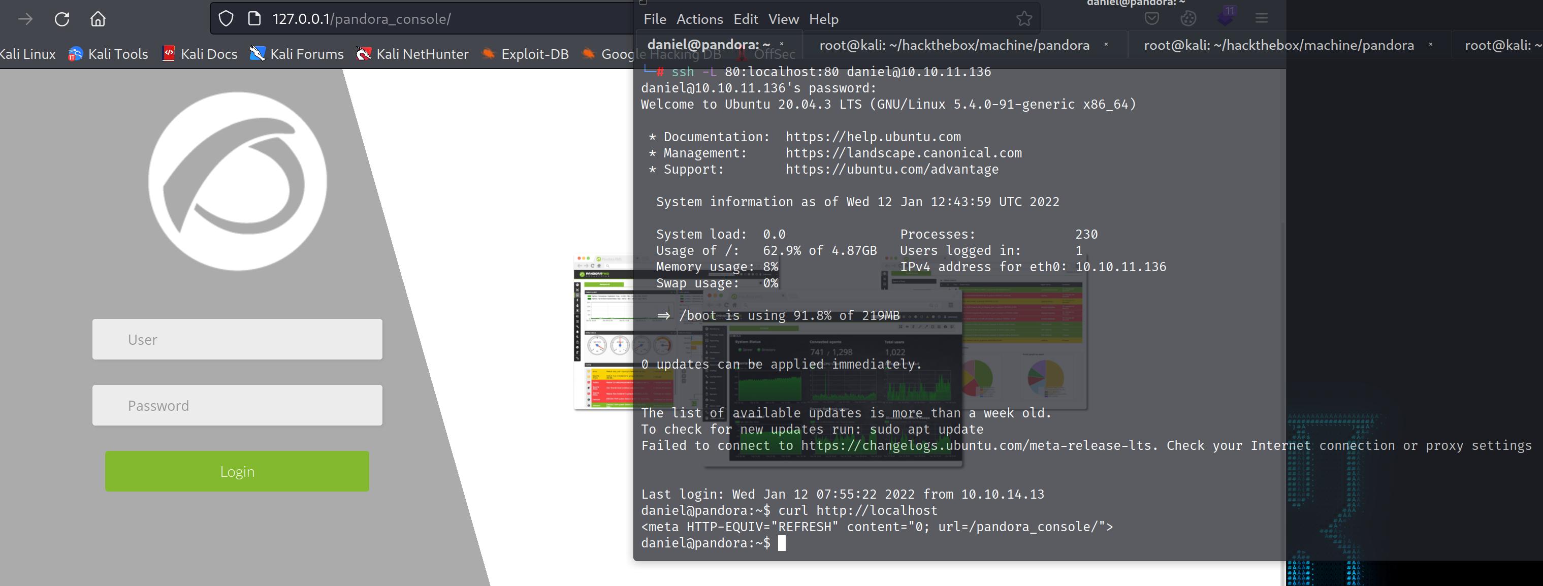Click the bookmark star icon
Screen dimensions: 1543x586
click(x=1024, y=19)
